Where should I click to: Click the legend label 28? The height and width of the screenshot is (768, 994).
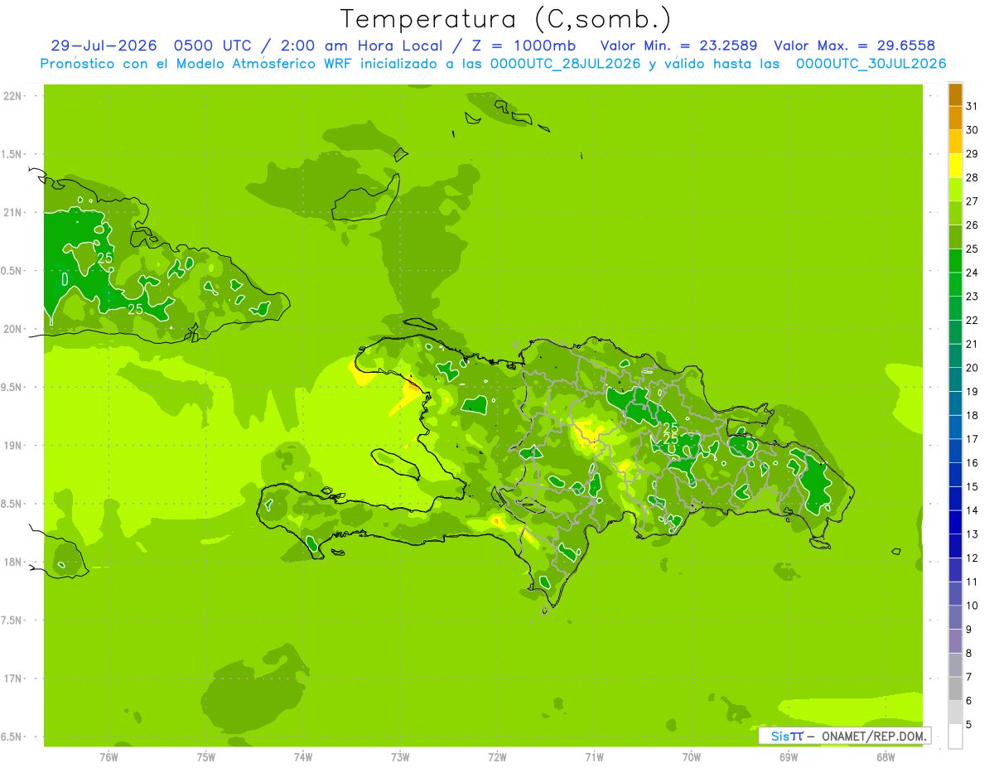tap(972, 177)
